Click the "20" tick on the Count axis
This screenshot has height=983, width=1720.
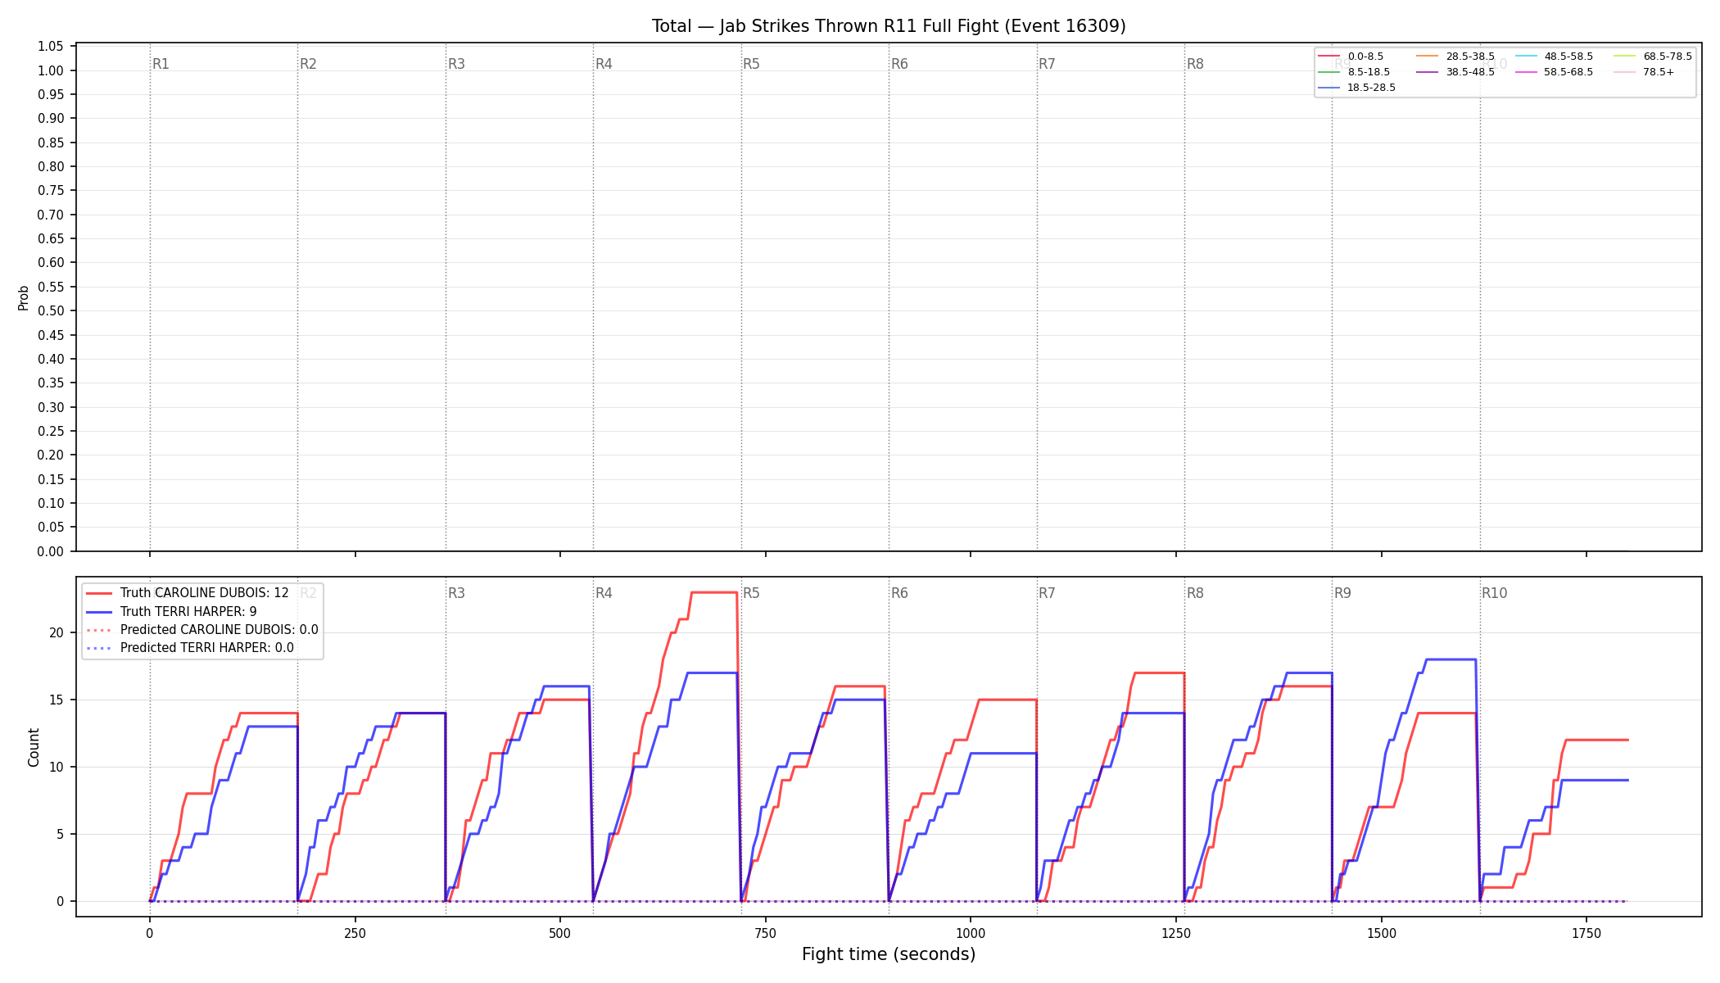click(x=57, y=632)
